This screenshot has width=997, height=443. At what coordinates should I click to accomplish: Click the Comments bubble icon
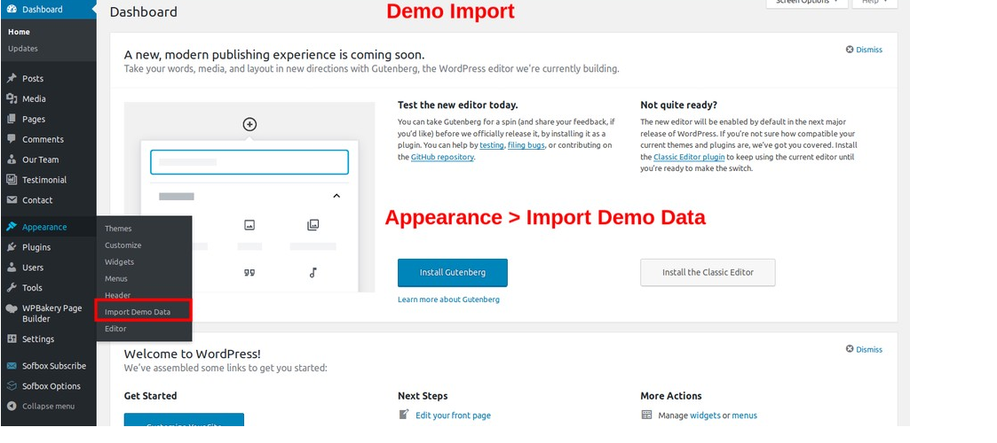click(12, 139)
